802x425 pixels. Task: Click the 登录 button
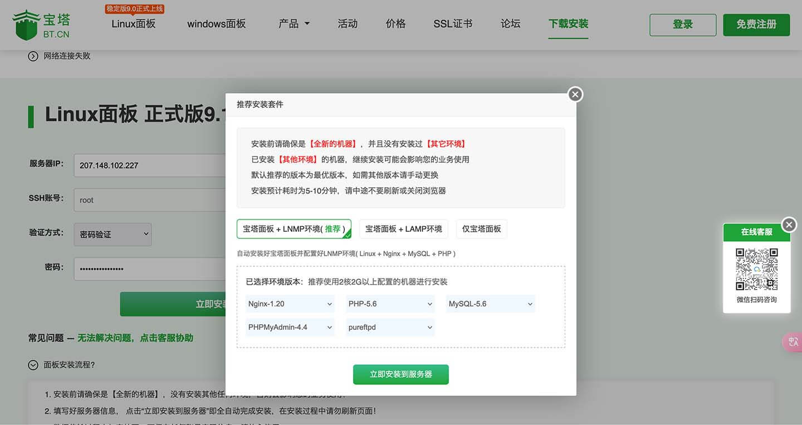click(683, 25)
